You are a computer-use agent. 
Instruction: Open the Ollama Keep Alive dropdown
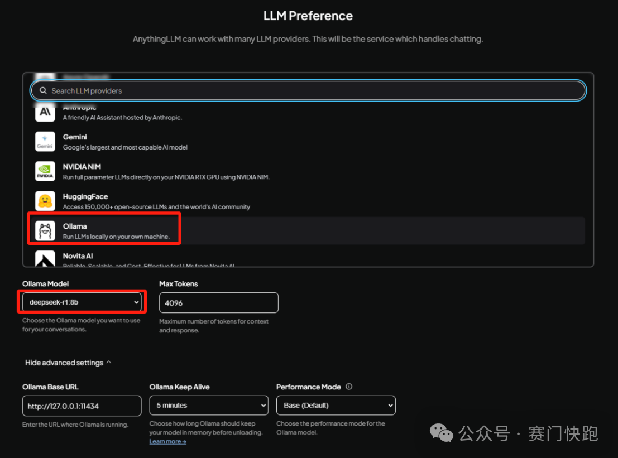(x=209, y=405)
